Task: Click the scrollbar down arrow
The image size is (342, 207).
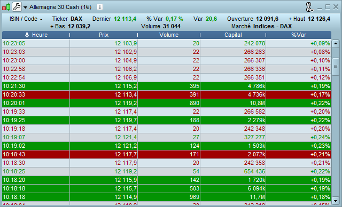Action: (x=336, y=200)
